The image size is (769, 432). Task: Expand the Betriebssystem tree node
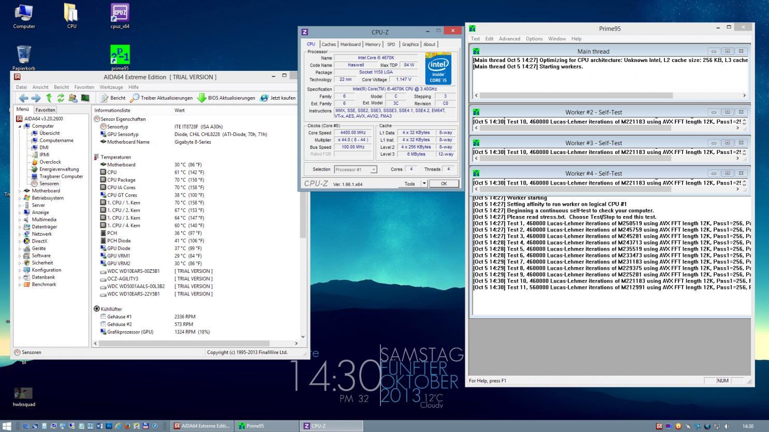coord(20,198)
